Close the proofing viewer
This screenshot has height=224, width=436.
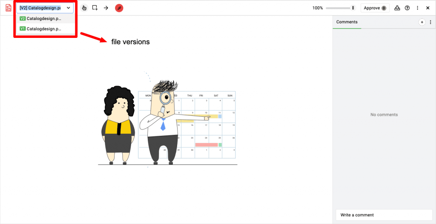click(x=428, y=8)
